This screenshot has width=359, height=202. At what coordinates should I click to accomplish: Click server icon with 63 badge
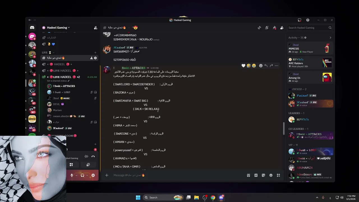[x=32, y=91]
